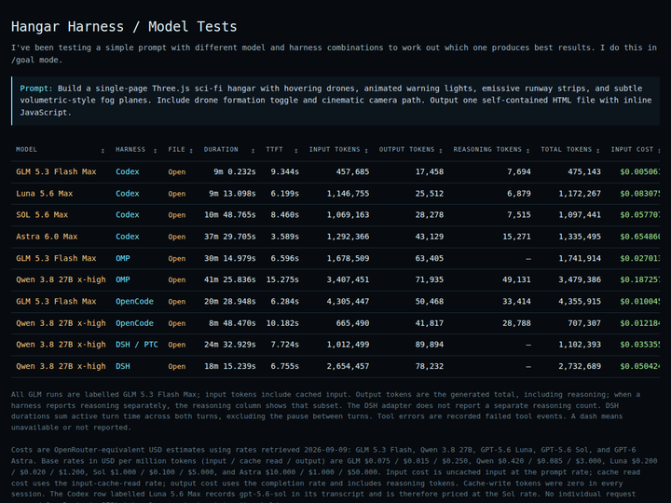The height and width of the screenshot is (503, 671).
Task: Click OpenCode harness in Qwen 3.8 row
Action: point(134,323)
